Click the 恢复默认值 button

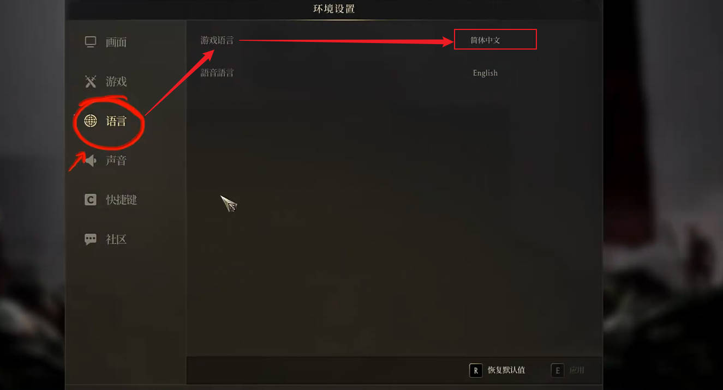(x=506, y=370)
